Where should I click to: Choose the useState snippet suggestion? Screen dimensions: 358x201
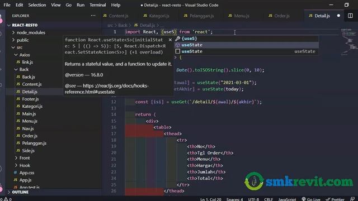click(246, 51)
